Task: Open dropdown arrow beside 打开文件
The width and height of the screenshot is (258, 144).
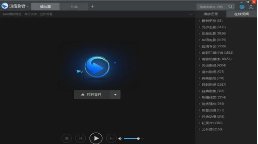Action: 115,95
